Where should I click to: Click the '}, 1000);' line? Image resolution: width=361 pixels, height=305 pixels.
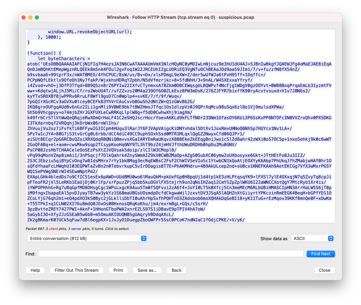pyautogui.click(x=49, y=37)
